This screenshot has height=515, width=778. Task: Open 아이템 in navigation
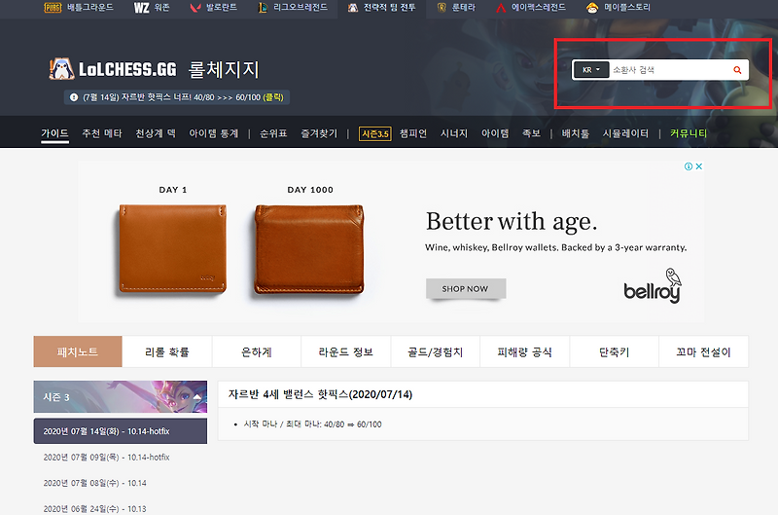495,133
